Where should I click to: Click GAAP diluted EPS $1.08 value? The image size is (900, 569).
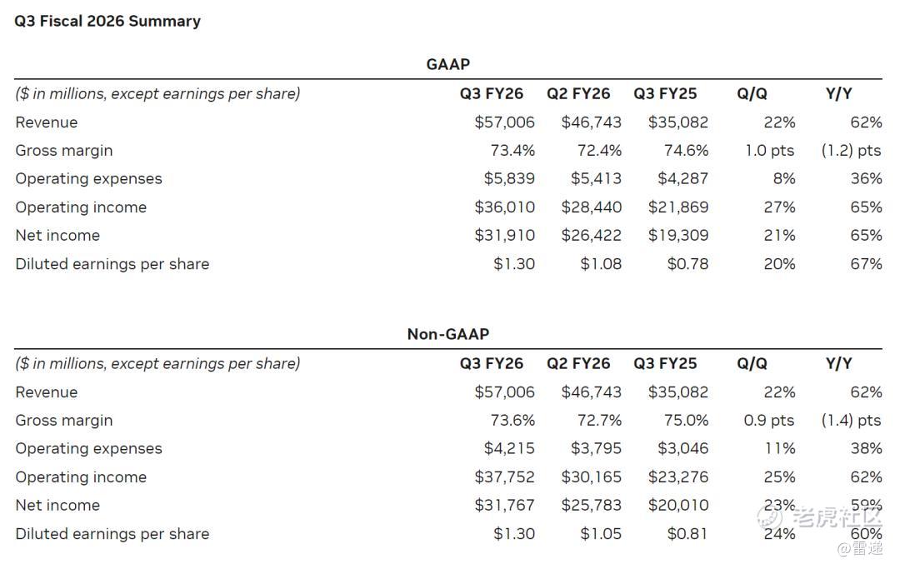point(601,264)
